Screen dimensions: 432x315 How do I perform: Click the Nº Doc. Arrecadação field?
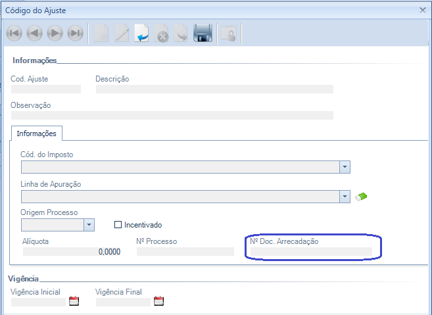coord(311,251)
